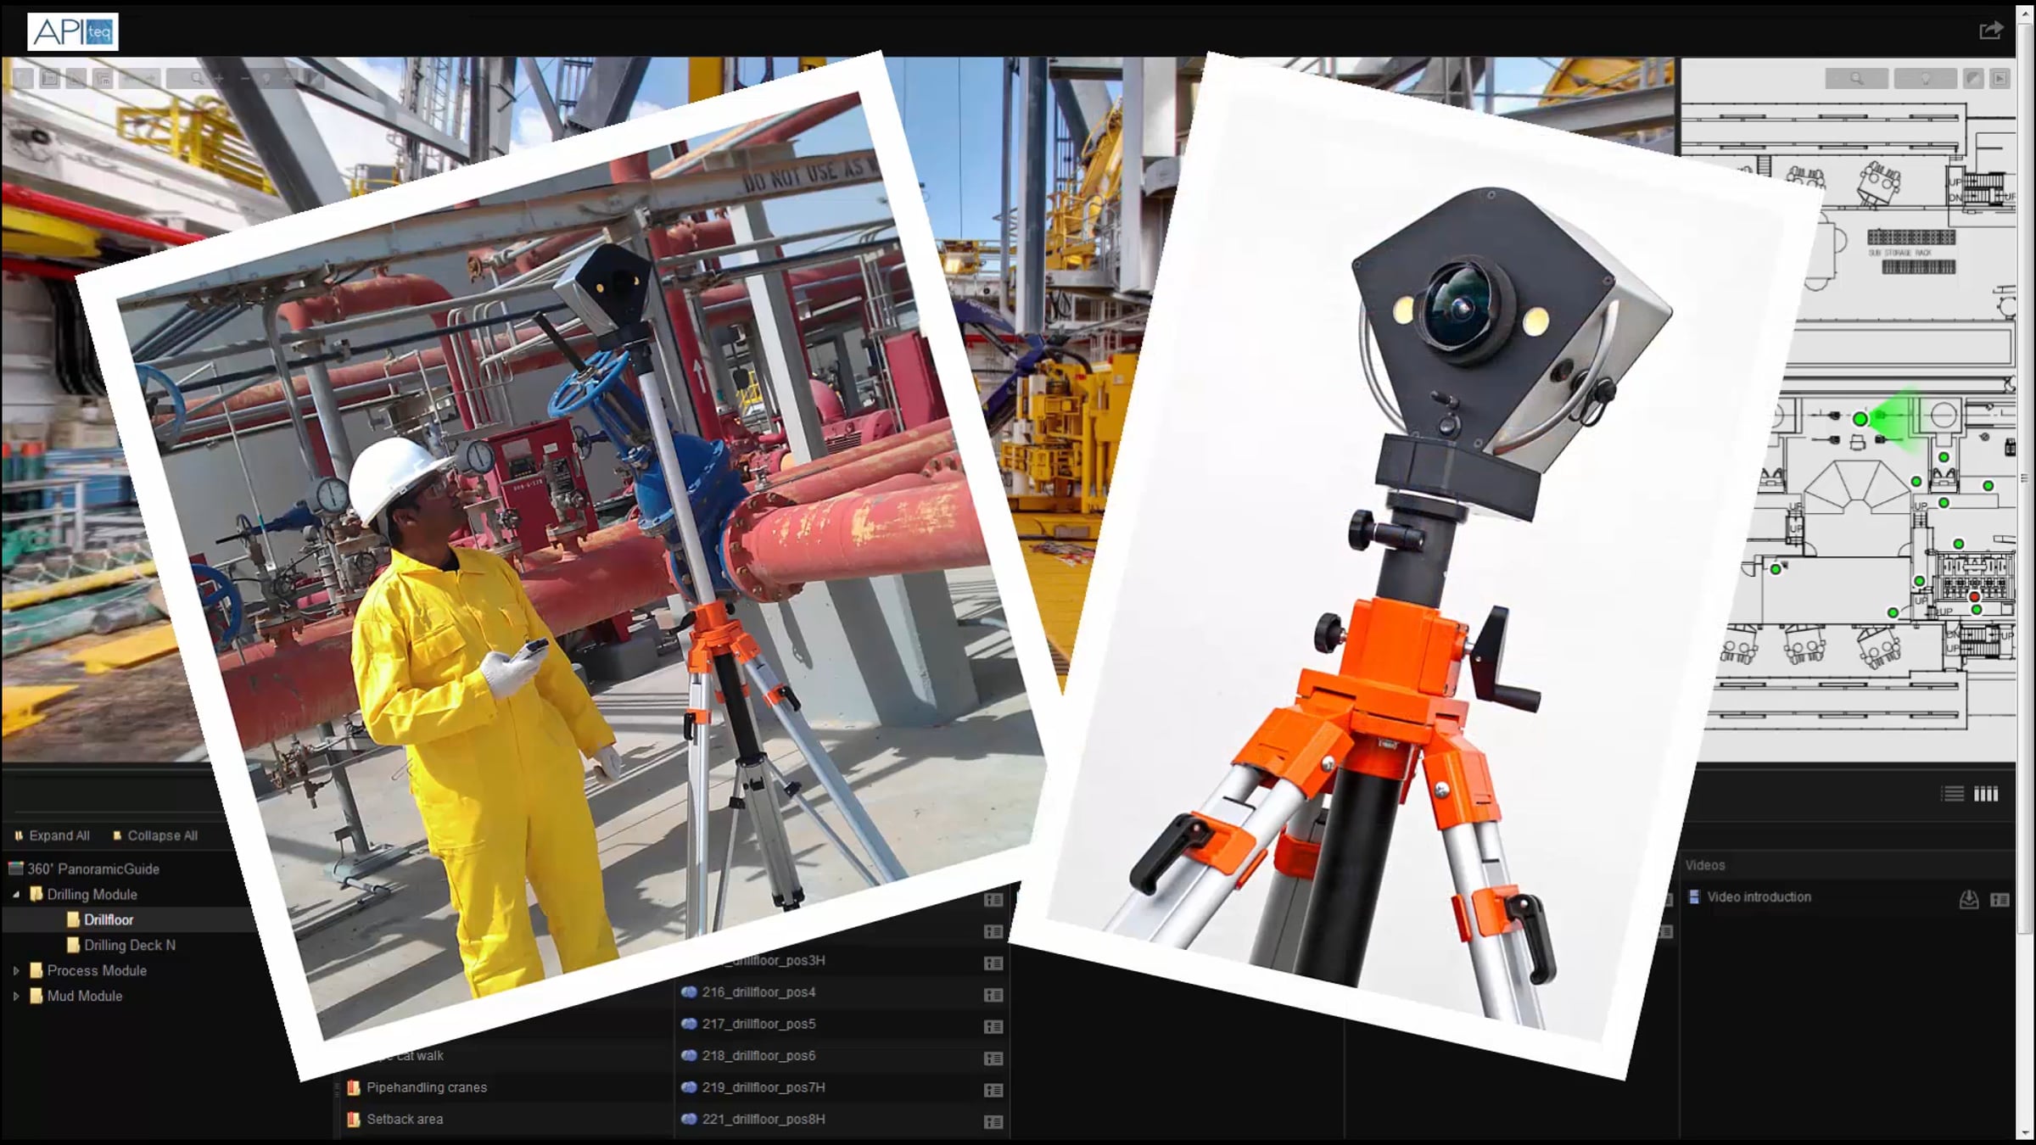Click the Videos section header
This screenshot has height=1145, width=2036.
pos(1705,865)
